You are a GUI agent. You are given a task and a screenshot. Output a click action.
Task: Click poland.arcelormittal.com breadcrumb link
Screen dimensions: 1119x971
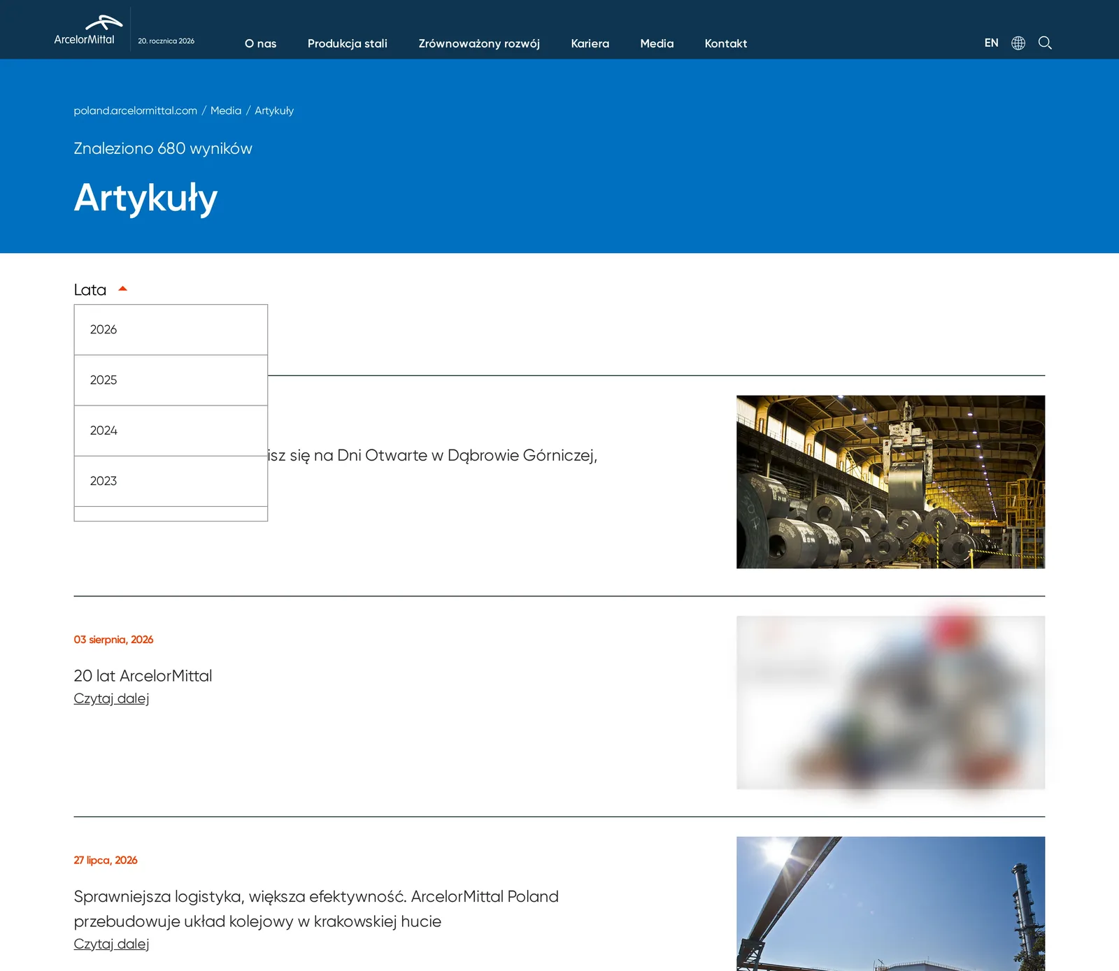(136, 110)
